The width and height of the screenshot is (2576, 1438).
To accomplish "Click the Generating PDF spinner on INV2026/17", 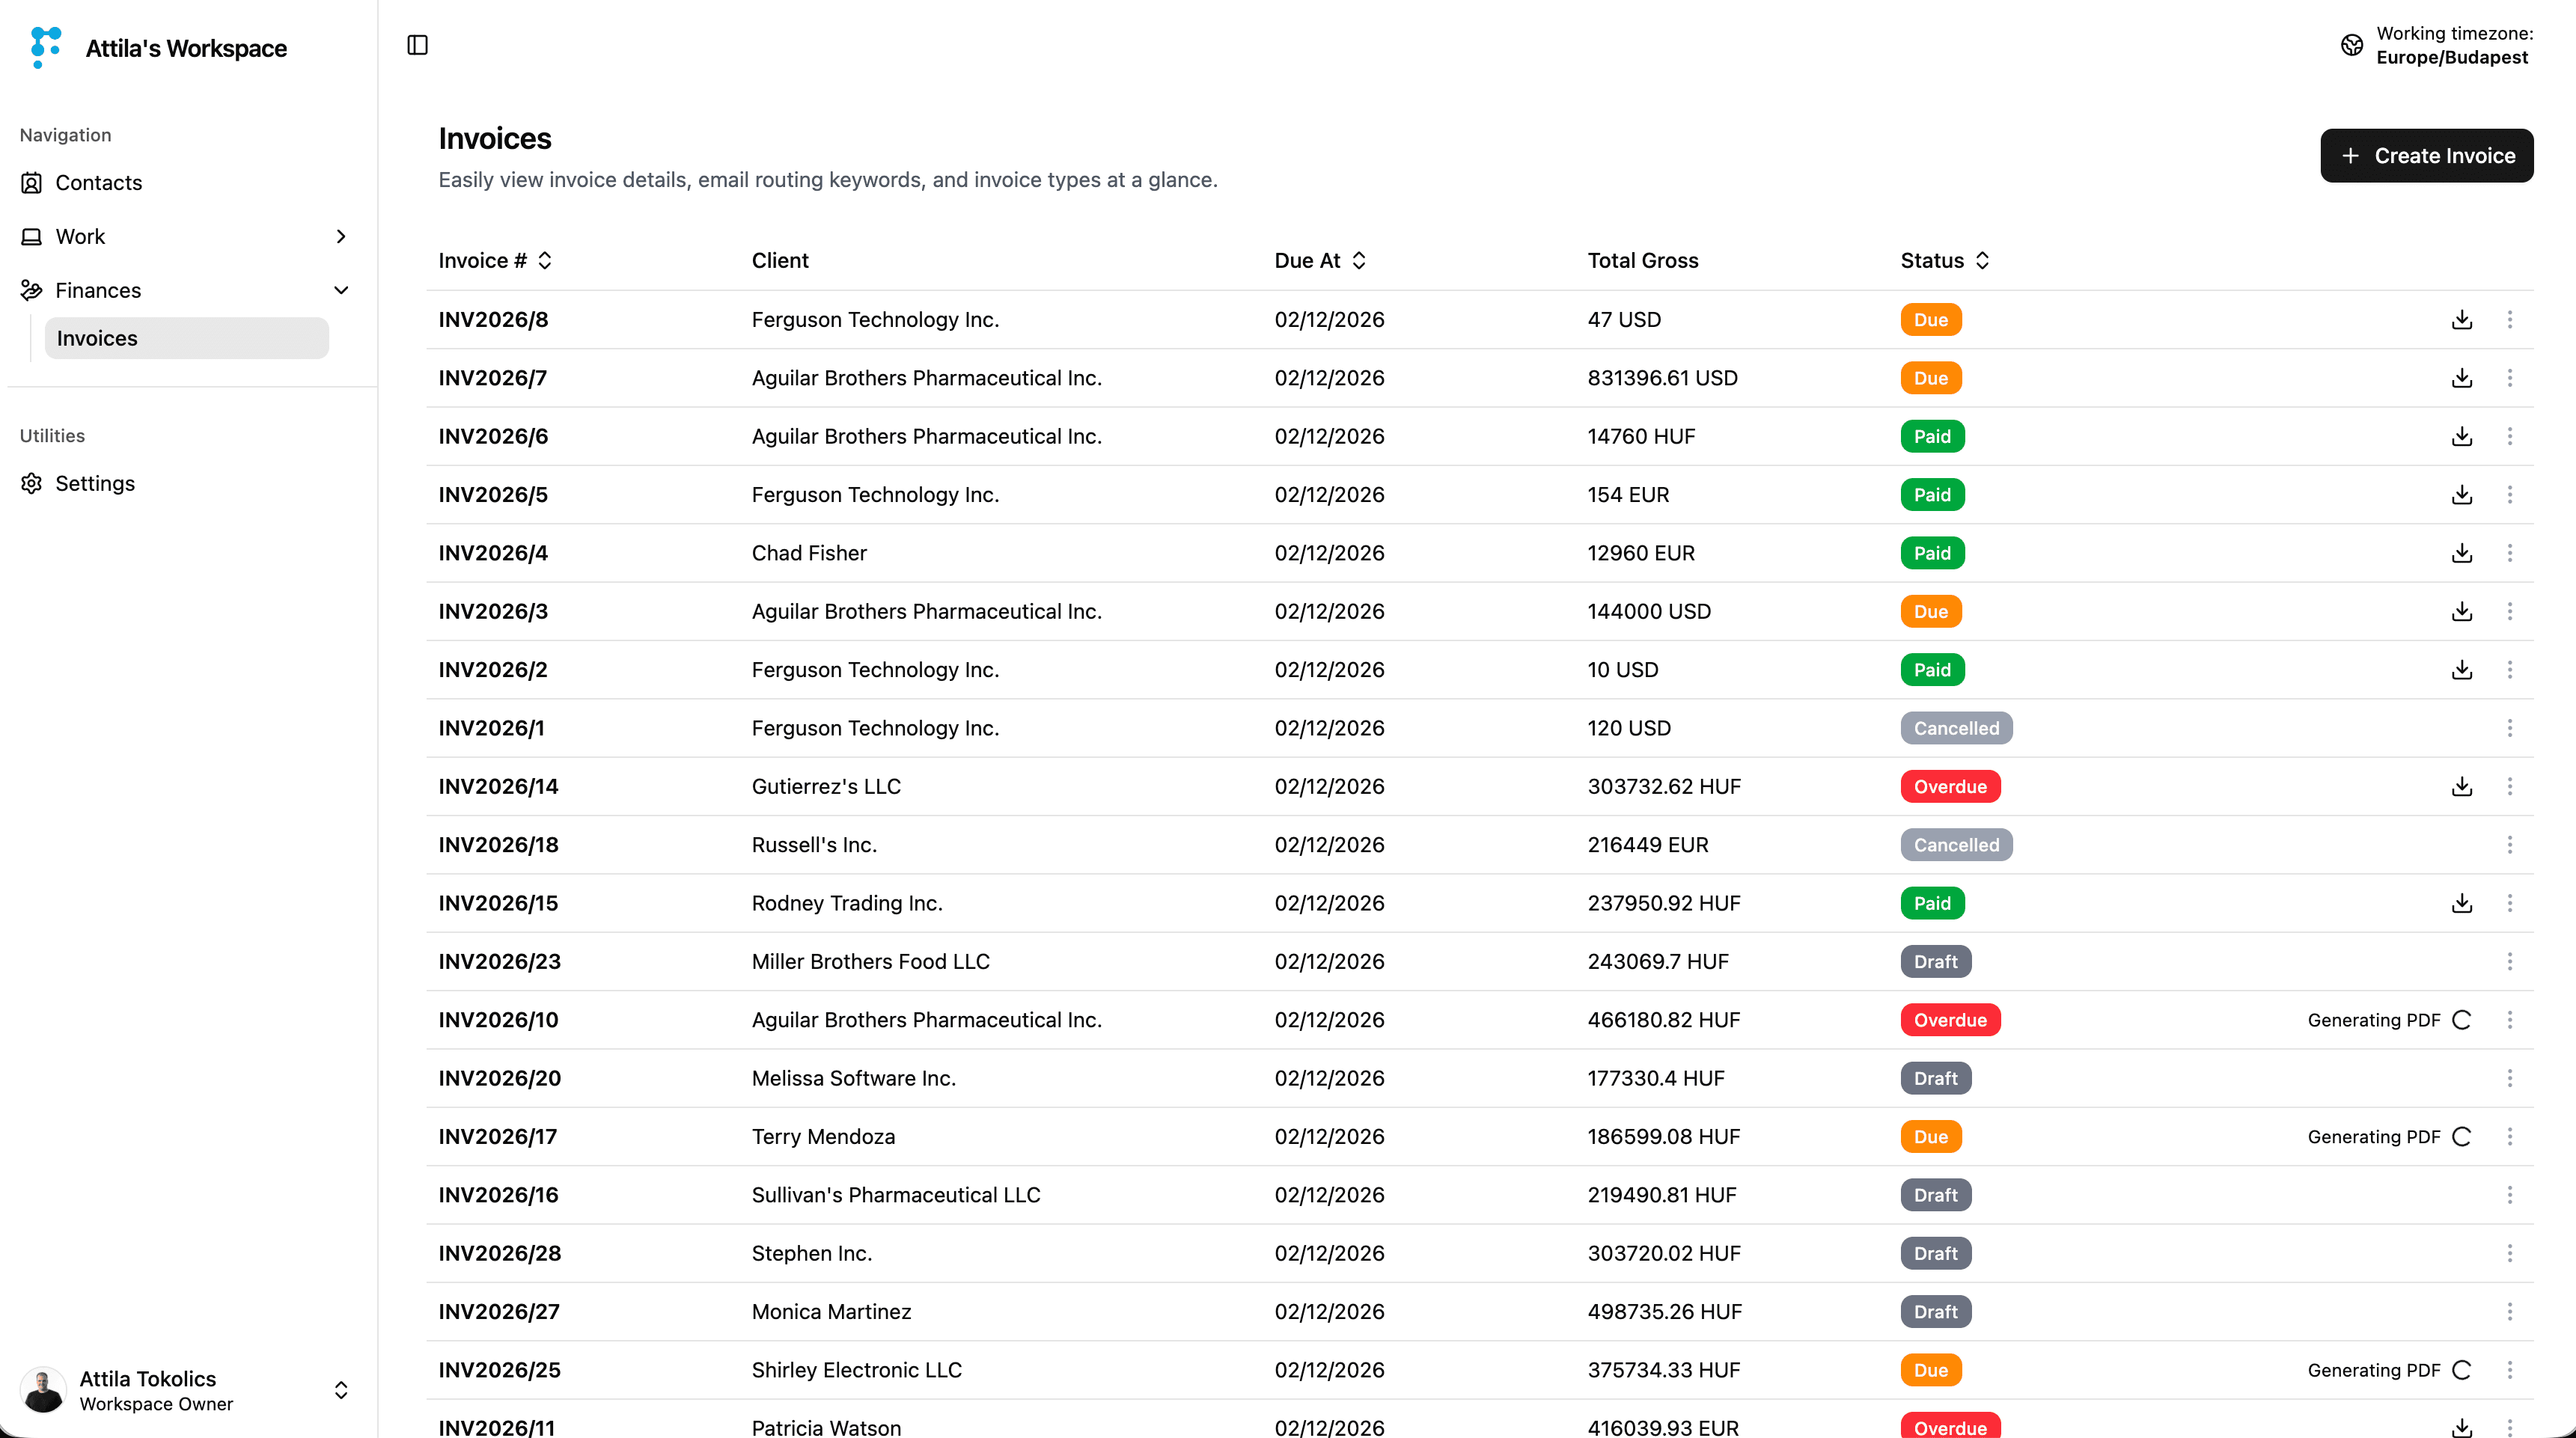I will click(x=2462, y=1136).
